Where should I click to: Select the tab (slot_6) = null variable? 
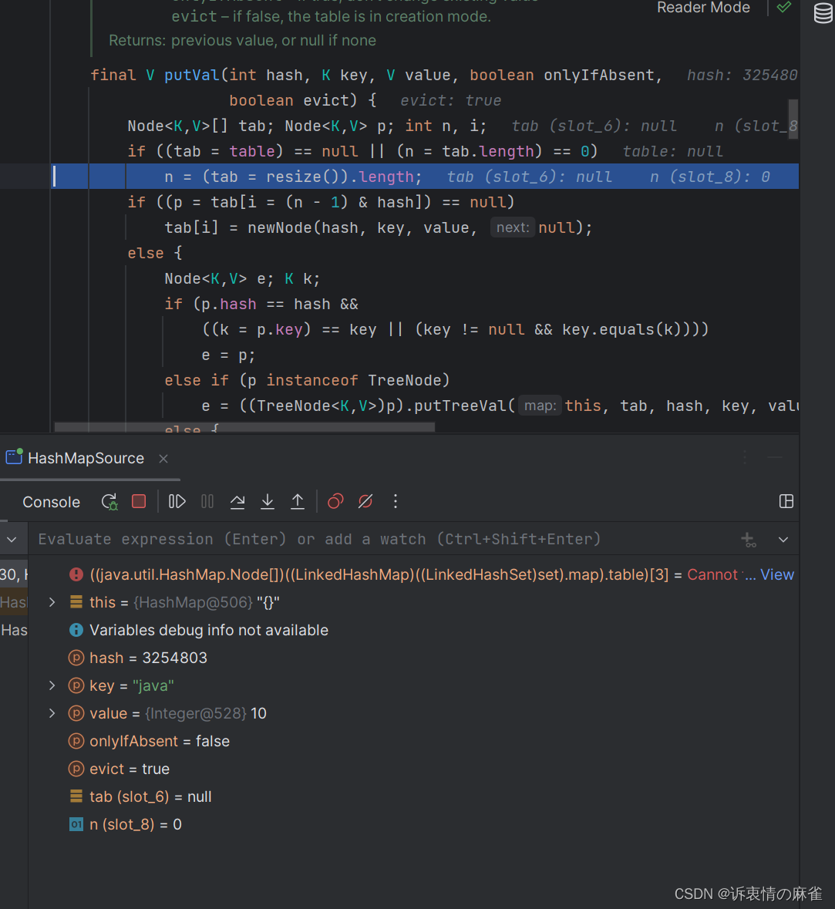(413, 797)
